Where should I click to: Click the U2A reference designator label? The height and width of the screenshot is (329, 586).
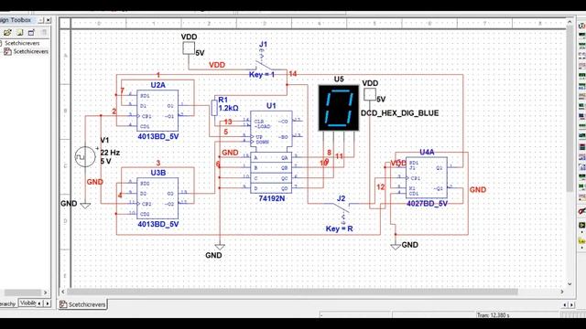157,85
